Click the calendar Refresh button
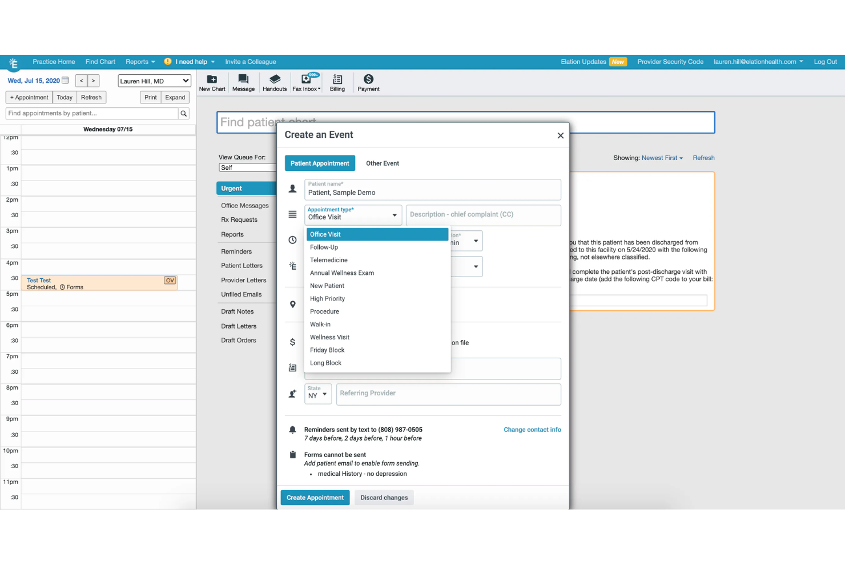The width and height of the screenshot is (845, 564). pyautogui.click(x=91, y=98)
